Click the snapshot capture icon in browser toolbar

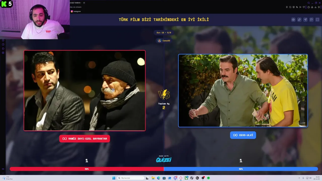click(x=290, y=7)
